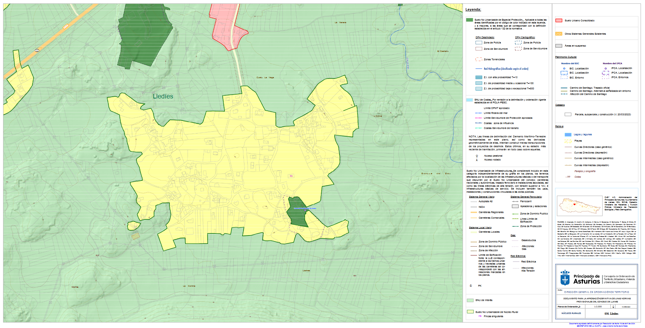Click the Apeaderos y estaciones legend symbol
The image size is (645, 328).
[515, 206]
